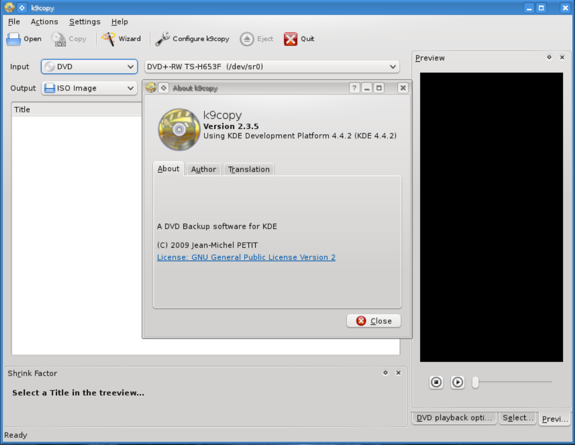This screenshot has width=575, height=445.
Task: Click the Open toolbar icon
Action: [x=14, y=39]
